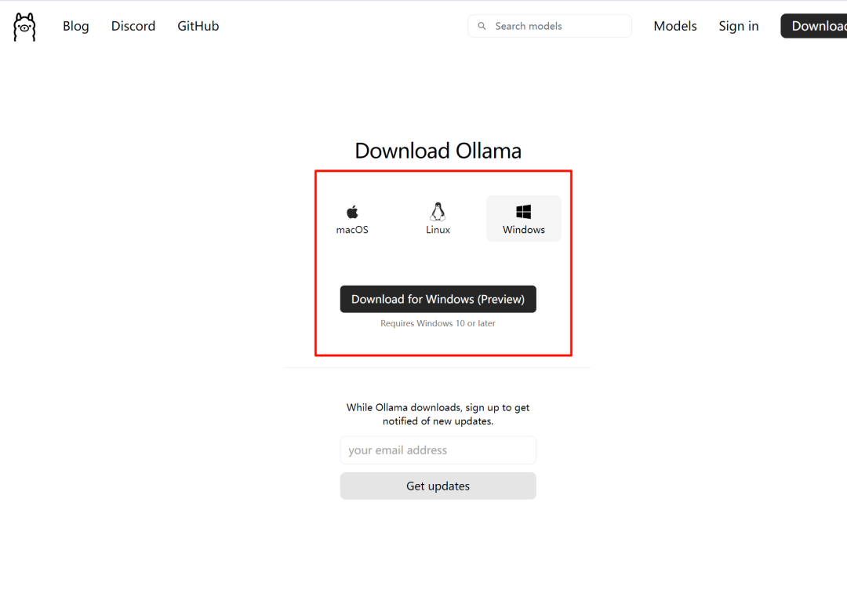Click the Download Ollama heading

(x=438, y=151)
